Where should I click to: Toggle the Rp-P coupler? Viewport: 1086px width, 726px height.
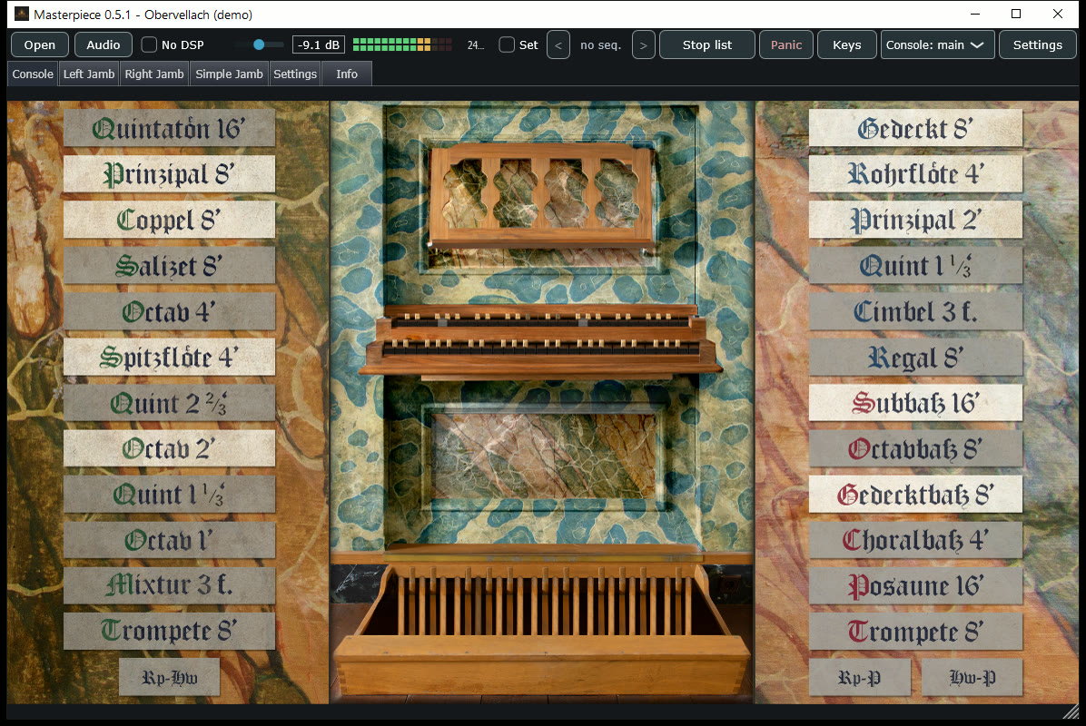(860, 677)
